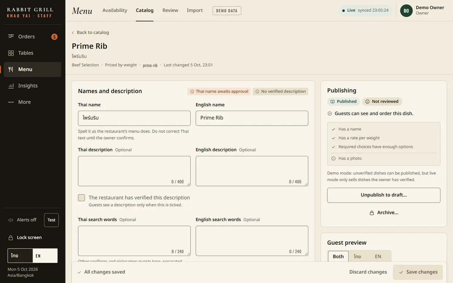Click Discard changes button
Image resolution: width=453 pixels, height=283 pixels.
[x=368, y=272]
